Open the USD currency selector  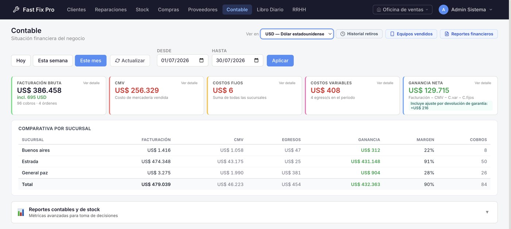297,34
